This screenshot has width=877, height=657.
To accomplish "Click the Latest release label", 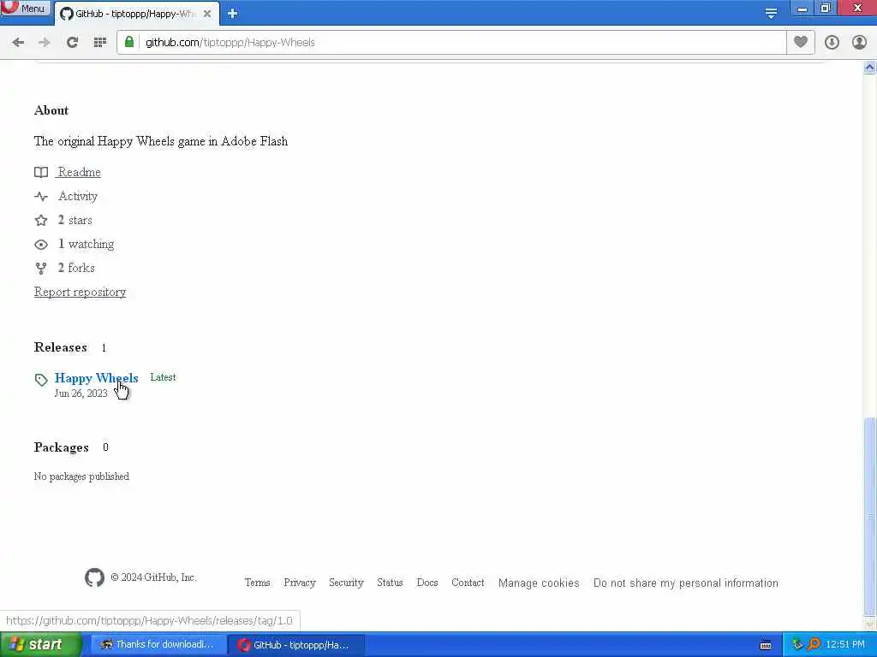I will pos(163,377).
